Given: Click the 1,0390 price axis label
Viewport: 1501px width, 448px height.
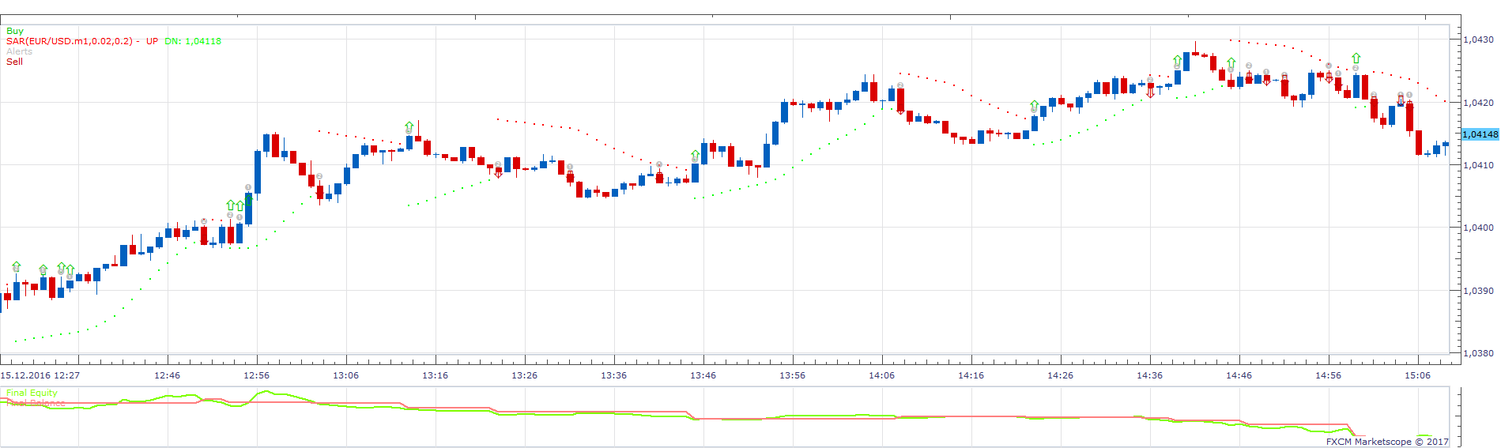Looking at the screenshot, I should point(1478,291).
